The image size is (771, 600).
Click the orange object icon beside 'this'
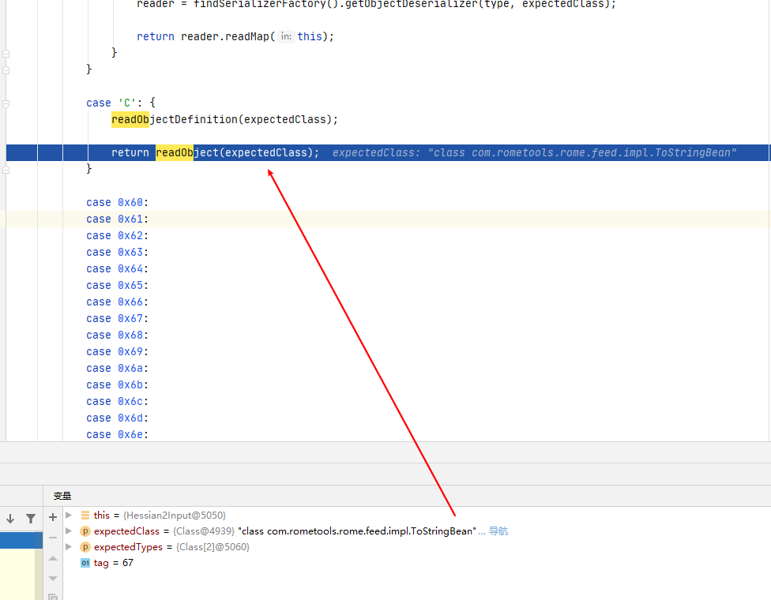tap(85, 515)
